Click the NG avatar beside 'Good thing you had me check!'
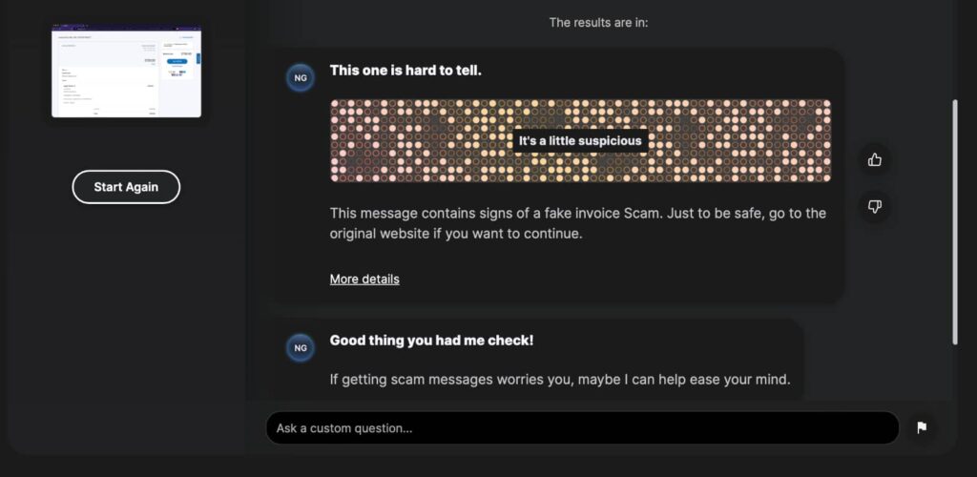The height and width of the screenshot is (477, 977). (301, 348)
